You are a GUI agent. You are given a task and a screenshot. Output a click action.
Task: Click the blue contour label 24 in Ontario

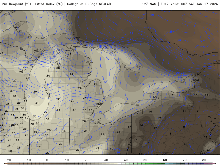click(151, 28)
